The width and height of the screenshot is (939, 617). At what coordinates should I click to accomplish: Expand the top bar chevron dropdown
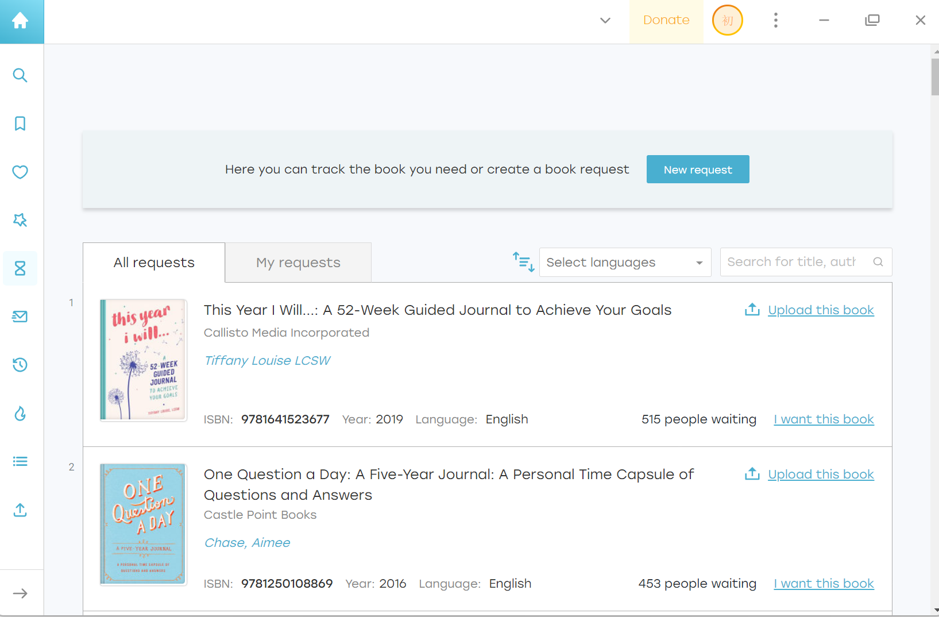tap(605, 21)
